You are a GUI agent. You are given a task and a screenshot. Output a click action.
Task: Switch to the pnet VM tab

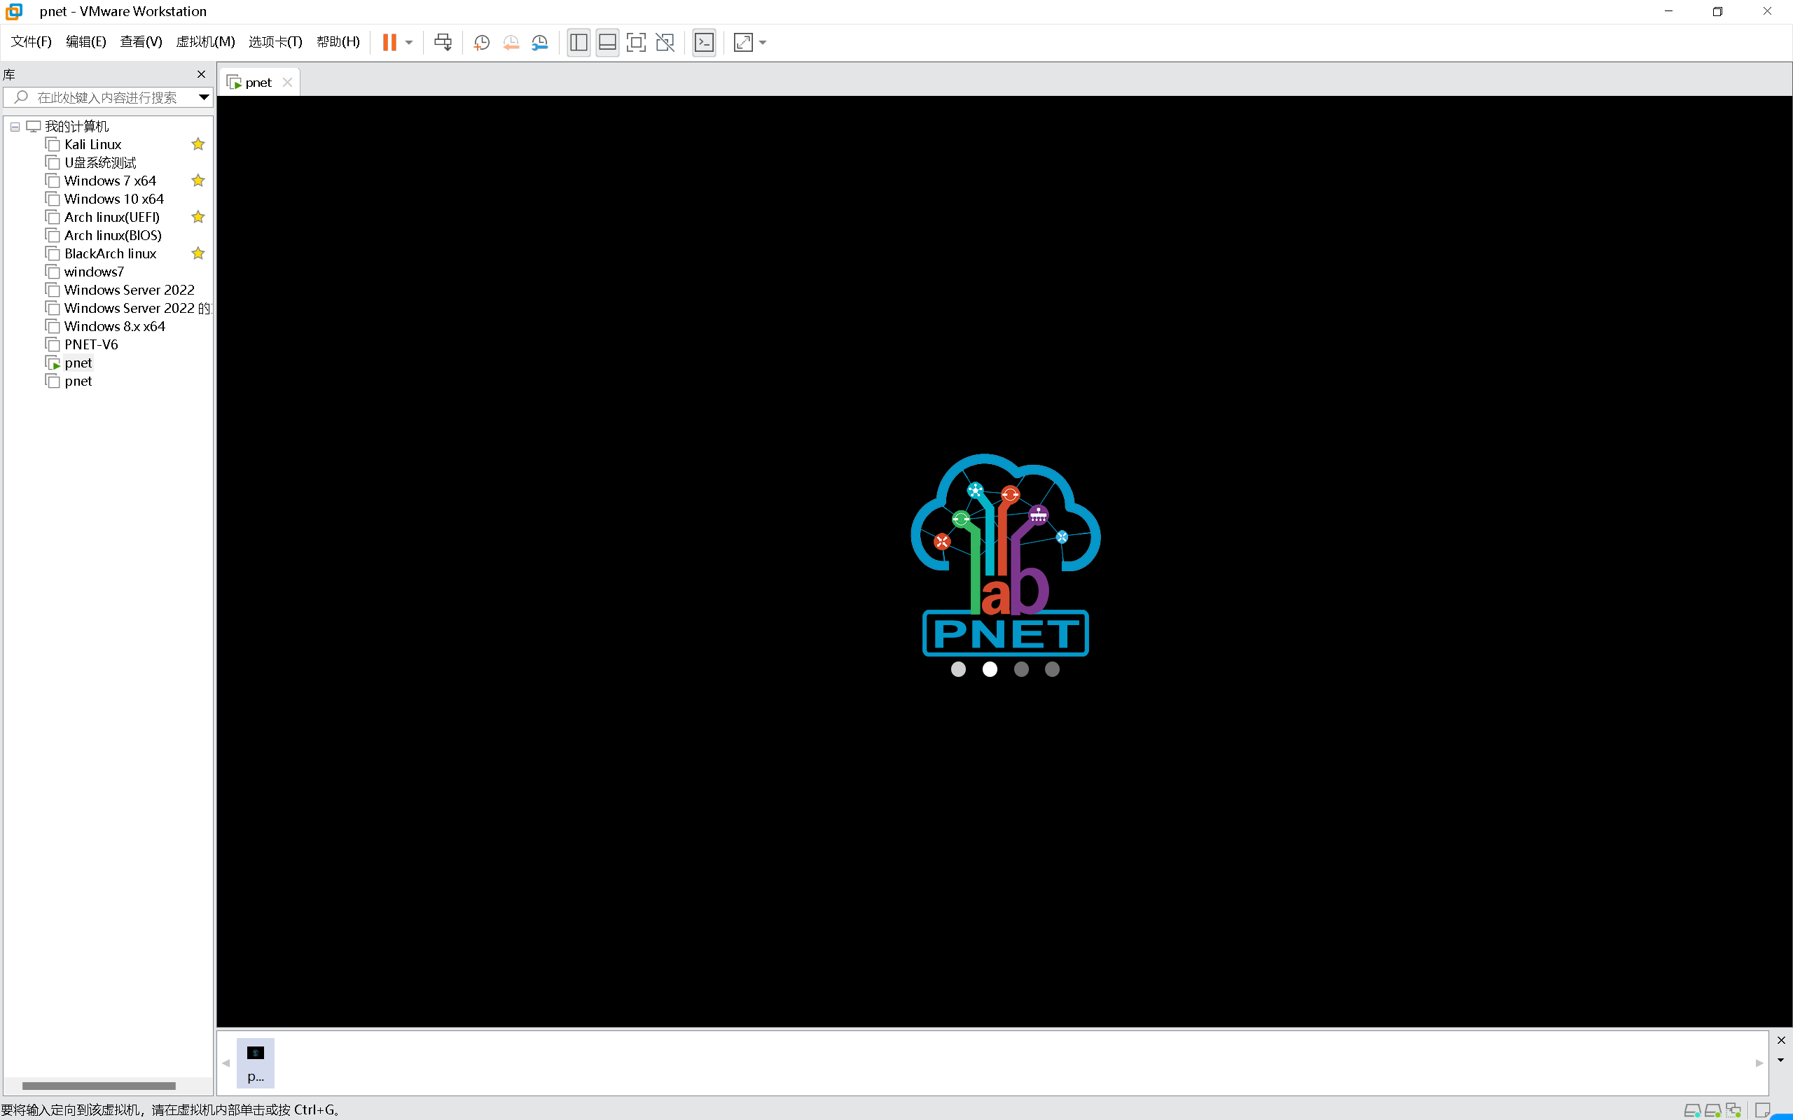coord(258,82)
